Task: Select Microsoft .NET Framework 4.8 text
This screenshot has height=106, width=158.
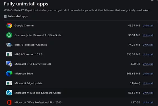Action: coord(33,64)
